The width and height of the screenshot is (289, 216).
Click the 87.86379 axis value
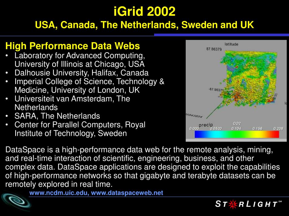pyautogui.click(x=214, y=49)
